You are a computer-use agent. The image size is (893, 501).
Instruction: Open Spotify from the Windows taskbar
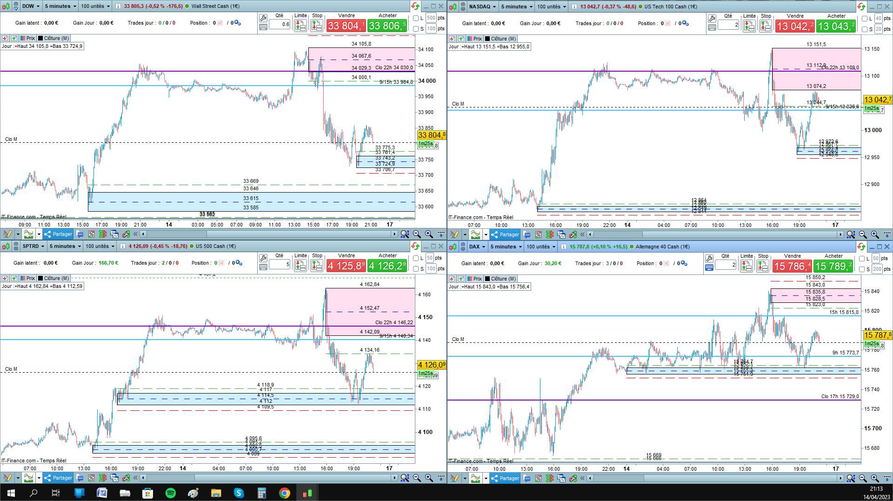click(171, 493)
